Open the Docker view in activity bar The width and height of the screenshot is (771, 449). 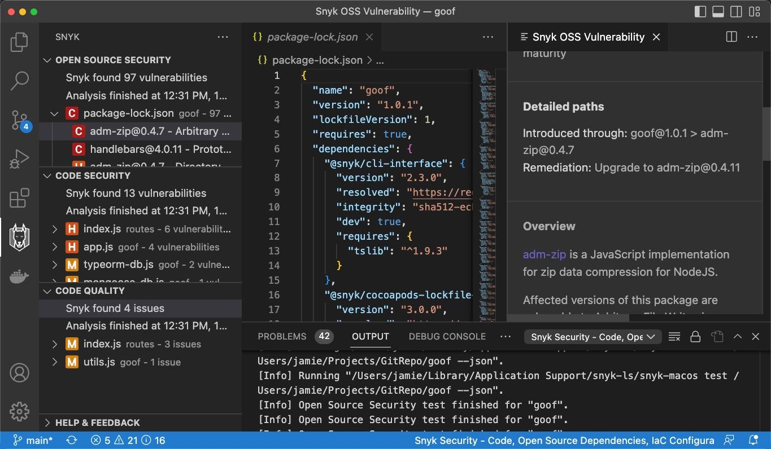pyautogui.click(x=19, y=276)
